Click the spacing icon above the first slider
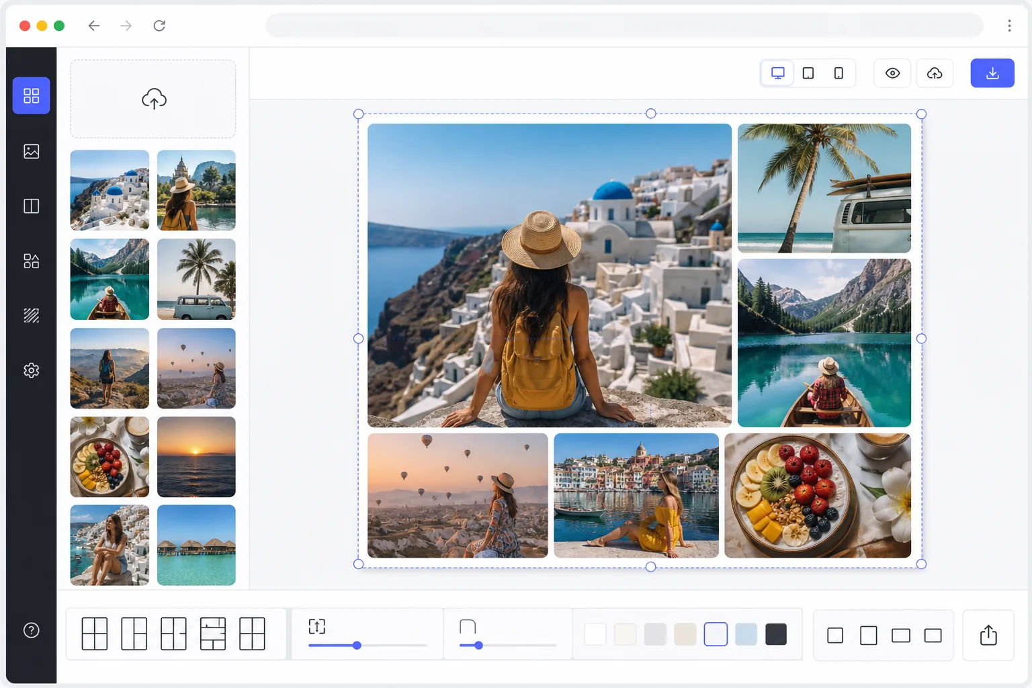The width and height of the screenshot is (1032, 688). [316, 626]
